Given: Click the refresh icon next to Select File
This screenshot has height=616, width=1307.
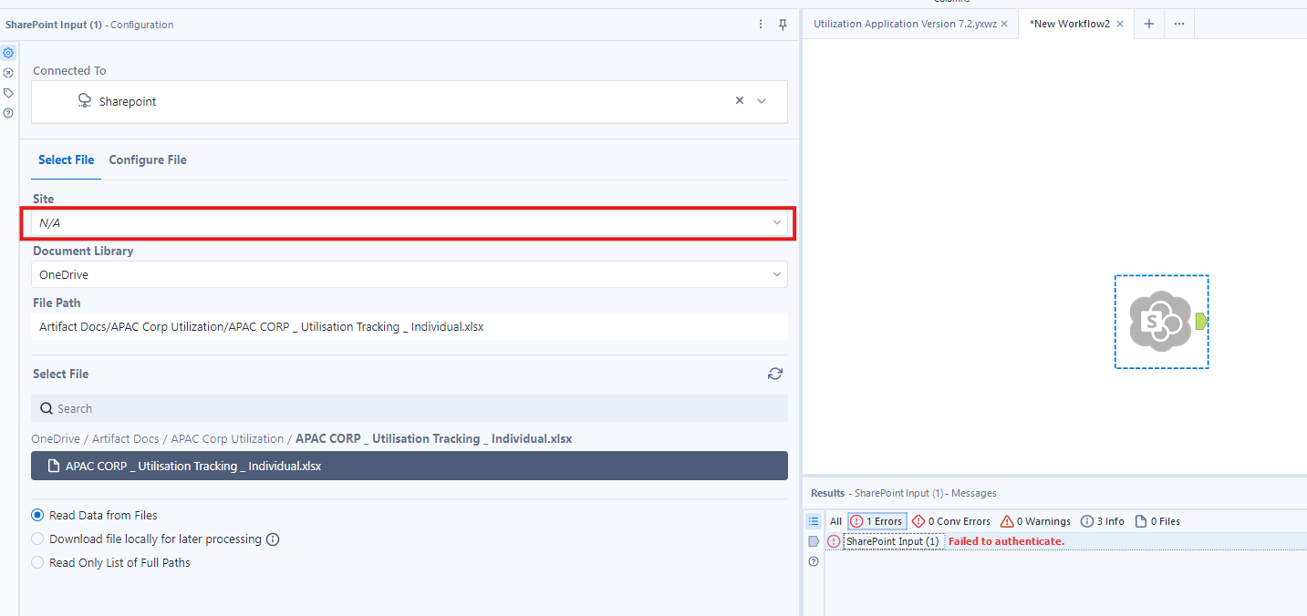Looking at the screenshot, I should click(774, 374).
